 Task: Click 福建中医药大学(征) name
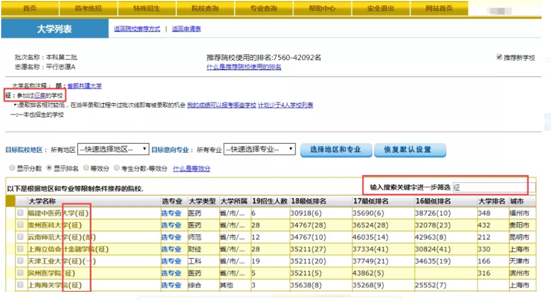pyautogui.click(x=58, y=213)
